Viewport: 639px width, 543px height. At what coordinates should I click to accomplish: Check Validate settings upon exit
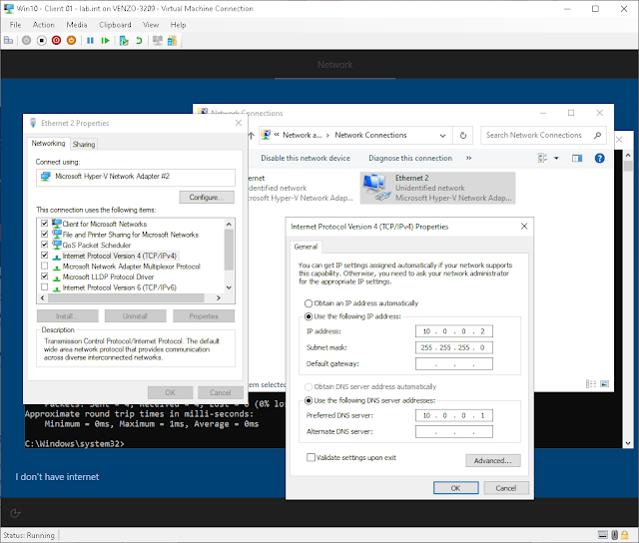click(x=311, y=457)
